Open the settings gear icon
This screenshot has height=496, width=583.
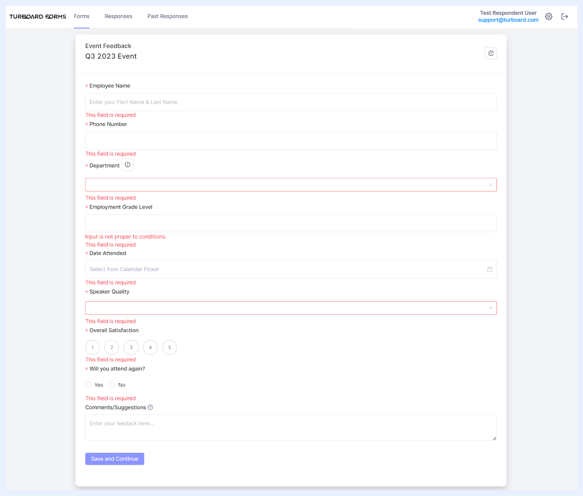(549, 16)
